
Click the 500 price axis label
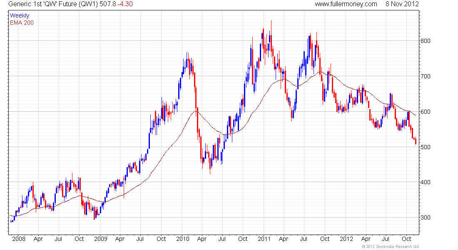pyautogui.click(x=425, y=147)
